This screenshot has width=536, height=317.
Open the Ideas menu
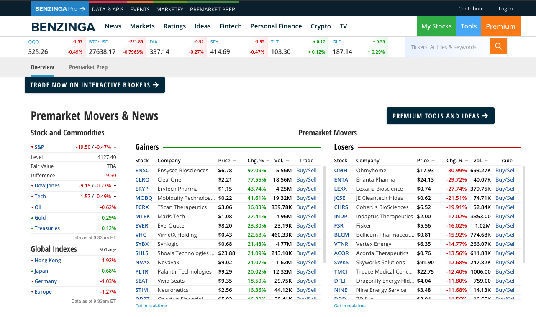click(x=203, y=26)
